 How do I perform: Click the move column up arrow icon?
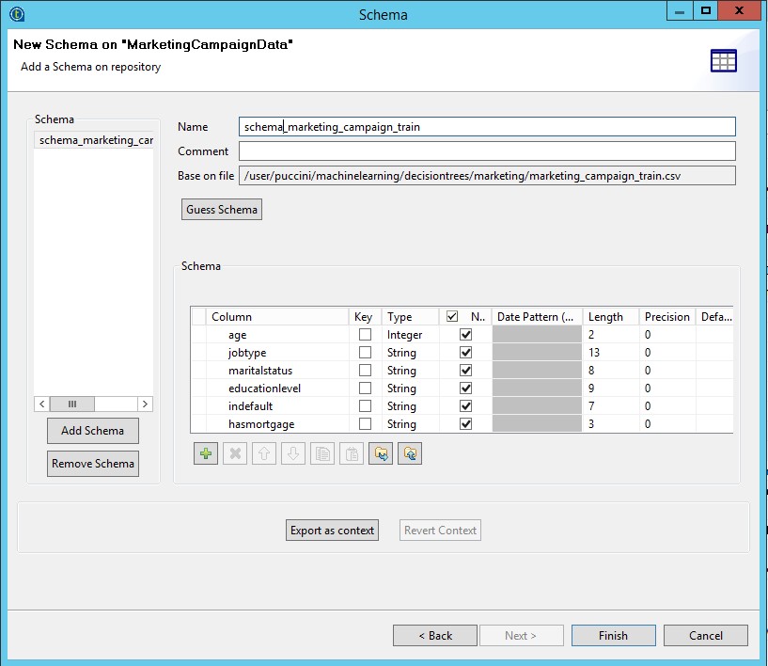pyautogui.click(x=264, y=454)
